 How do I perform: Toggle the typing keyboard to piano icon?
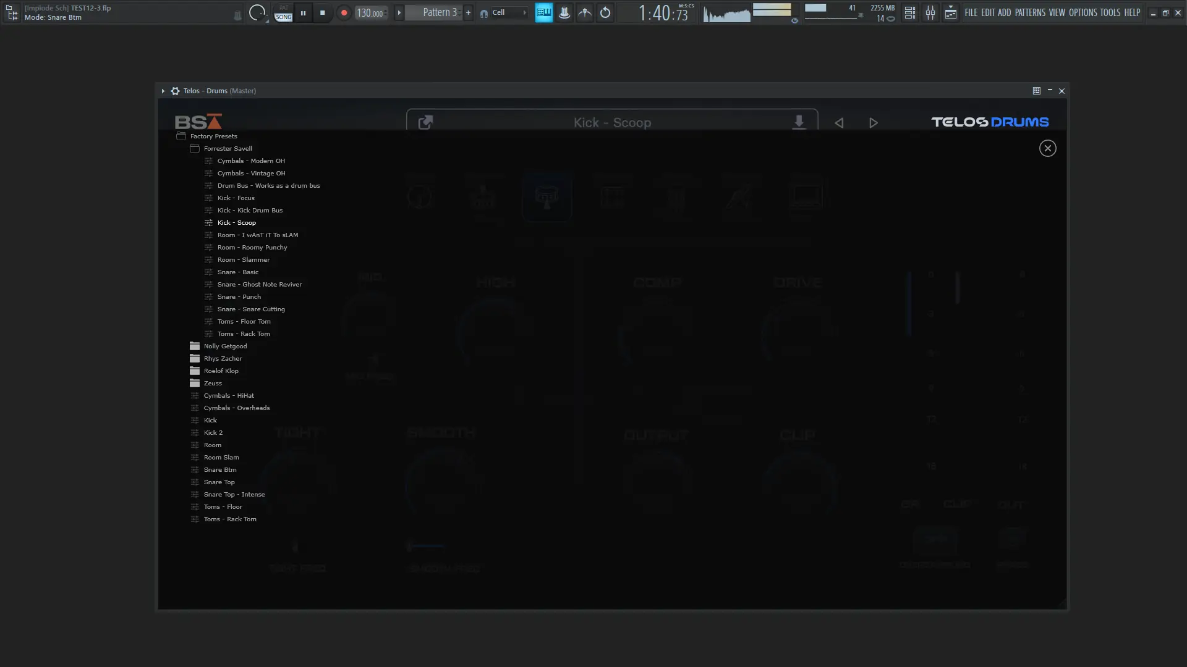click(x=543, y=12)
